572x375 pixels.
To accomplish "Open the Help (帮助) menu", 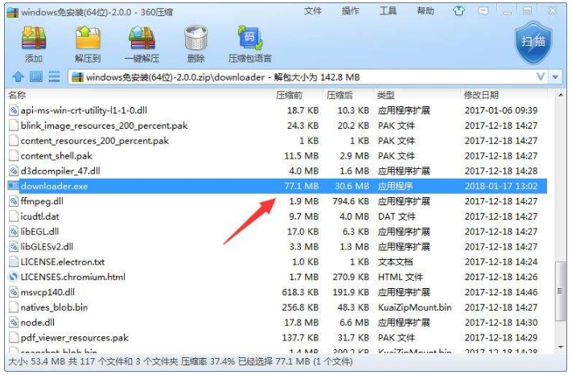I will click(x=426, y=11).
